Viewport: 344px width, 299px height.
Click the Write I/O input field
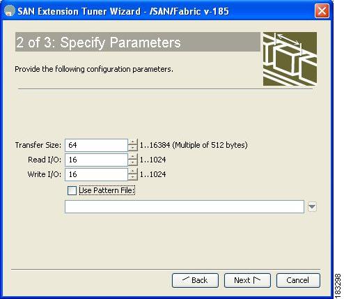click(x=96, y=174)
